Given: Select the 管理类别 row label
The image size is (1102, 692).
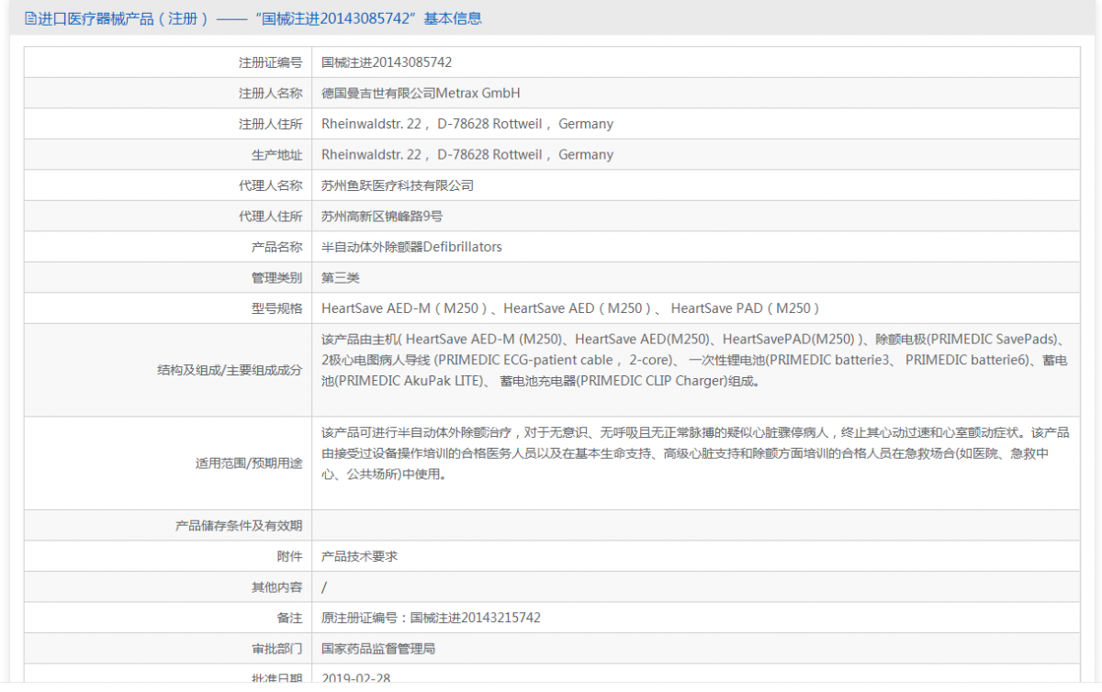Looking at the screenshot, I should tap(276, 277).
